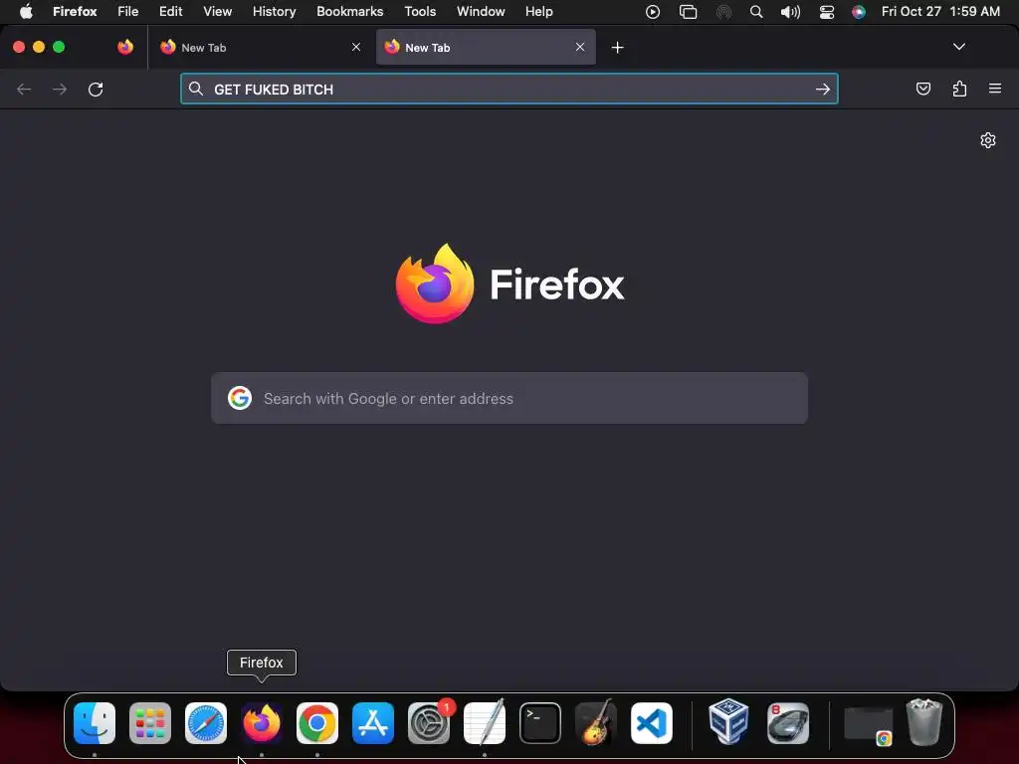Viewport: 1019px width, 764px height.
Task: Open GarageBand from the Dock
Action: (596, 722)
